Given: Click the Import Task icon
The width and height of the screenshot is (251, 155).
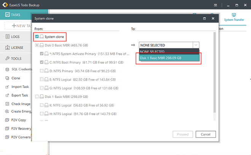Looking at the screenshot, I should coord(7,87).
